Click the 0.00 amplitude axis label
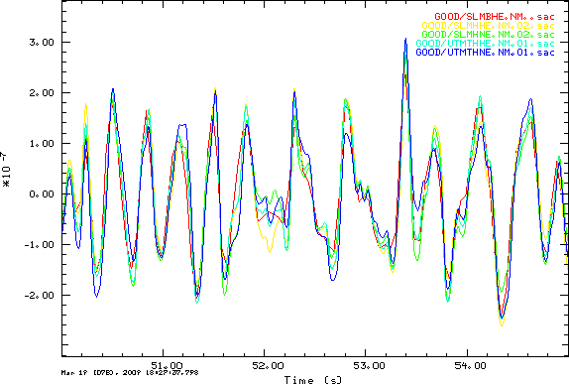 click(42, 194)
